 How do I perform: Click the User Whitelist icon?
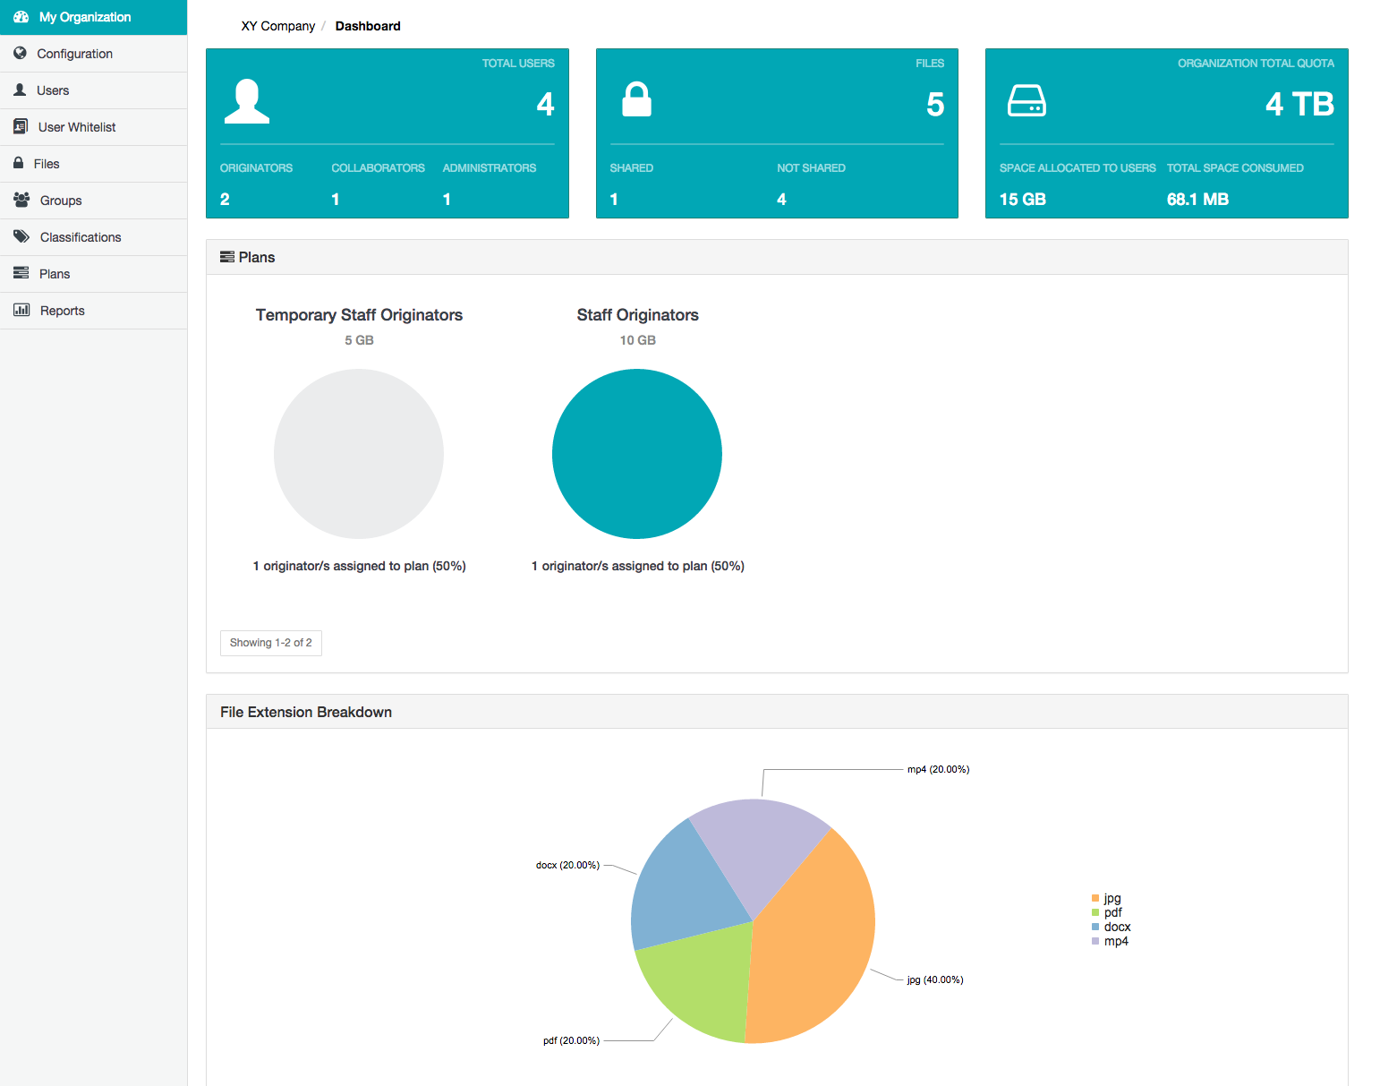click(x=21, y=127)
